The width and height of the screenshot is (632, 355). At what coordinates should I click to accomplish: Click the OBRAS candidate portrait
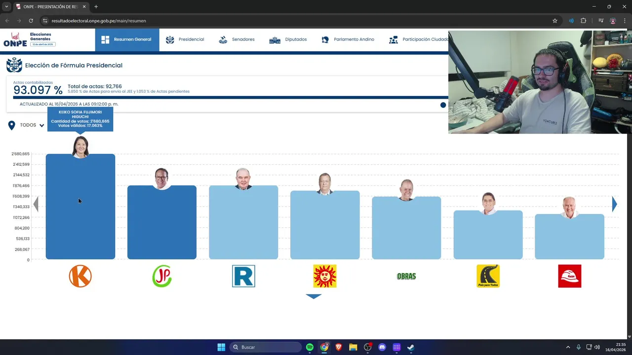pos(406,190)
